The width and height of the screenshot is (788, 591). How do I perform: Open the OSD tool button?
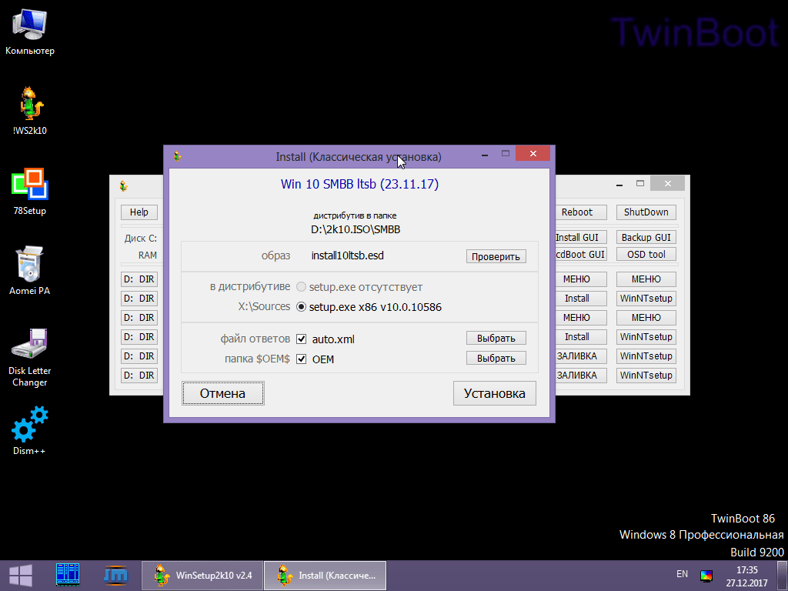click(x=646, y=254)
